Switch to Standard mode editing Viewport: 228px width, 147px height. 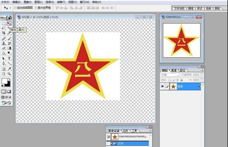(x=4, y=92)
